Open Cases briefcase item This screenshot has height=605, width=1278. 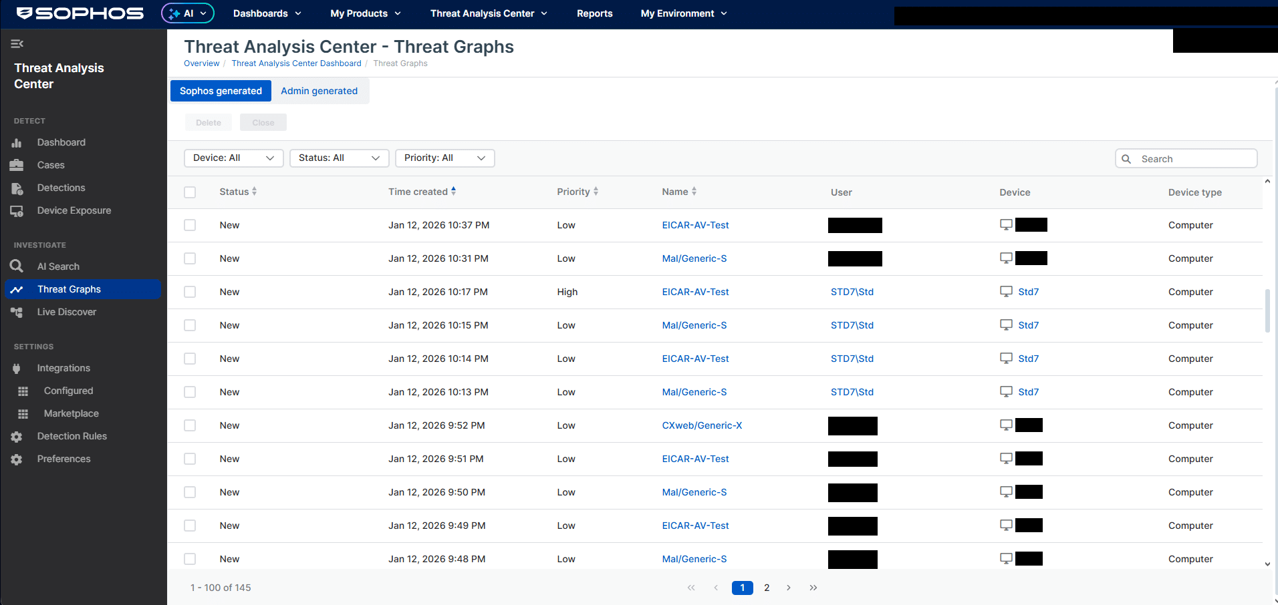(51, 165)
